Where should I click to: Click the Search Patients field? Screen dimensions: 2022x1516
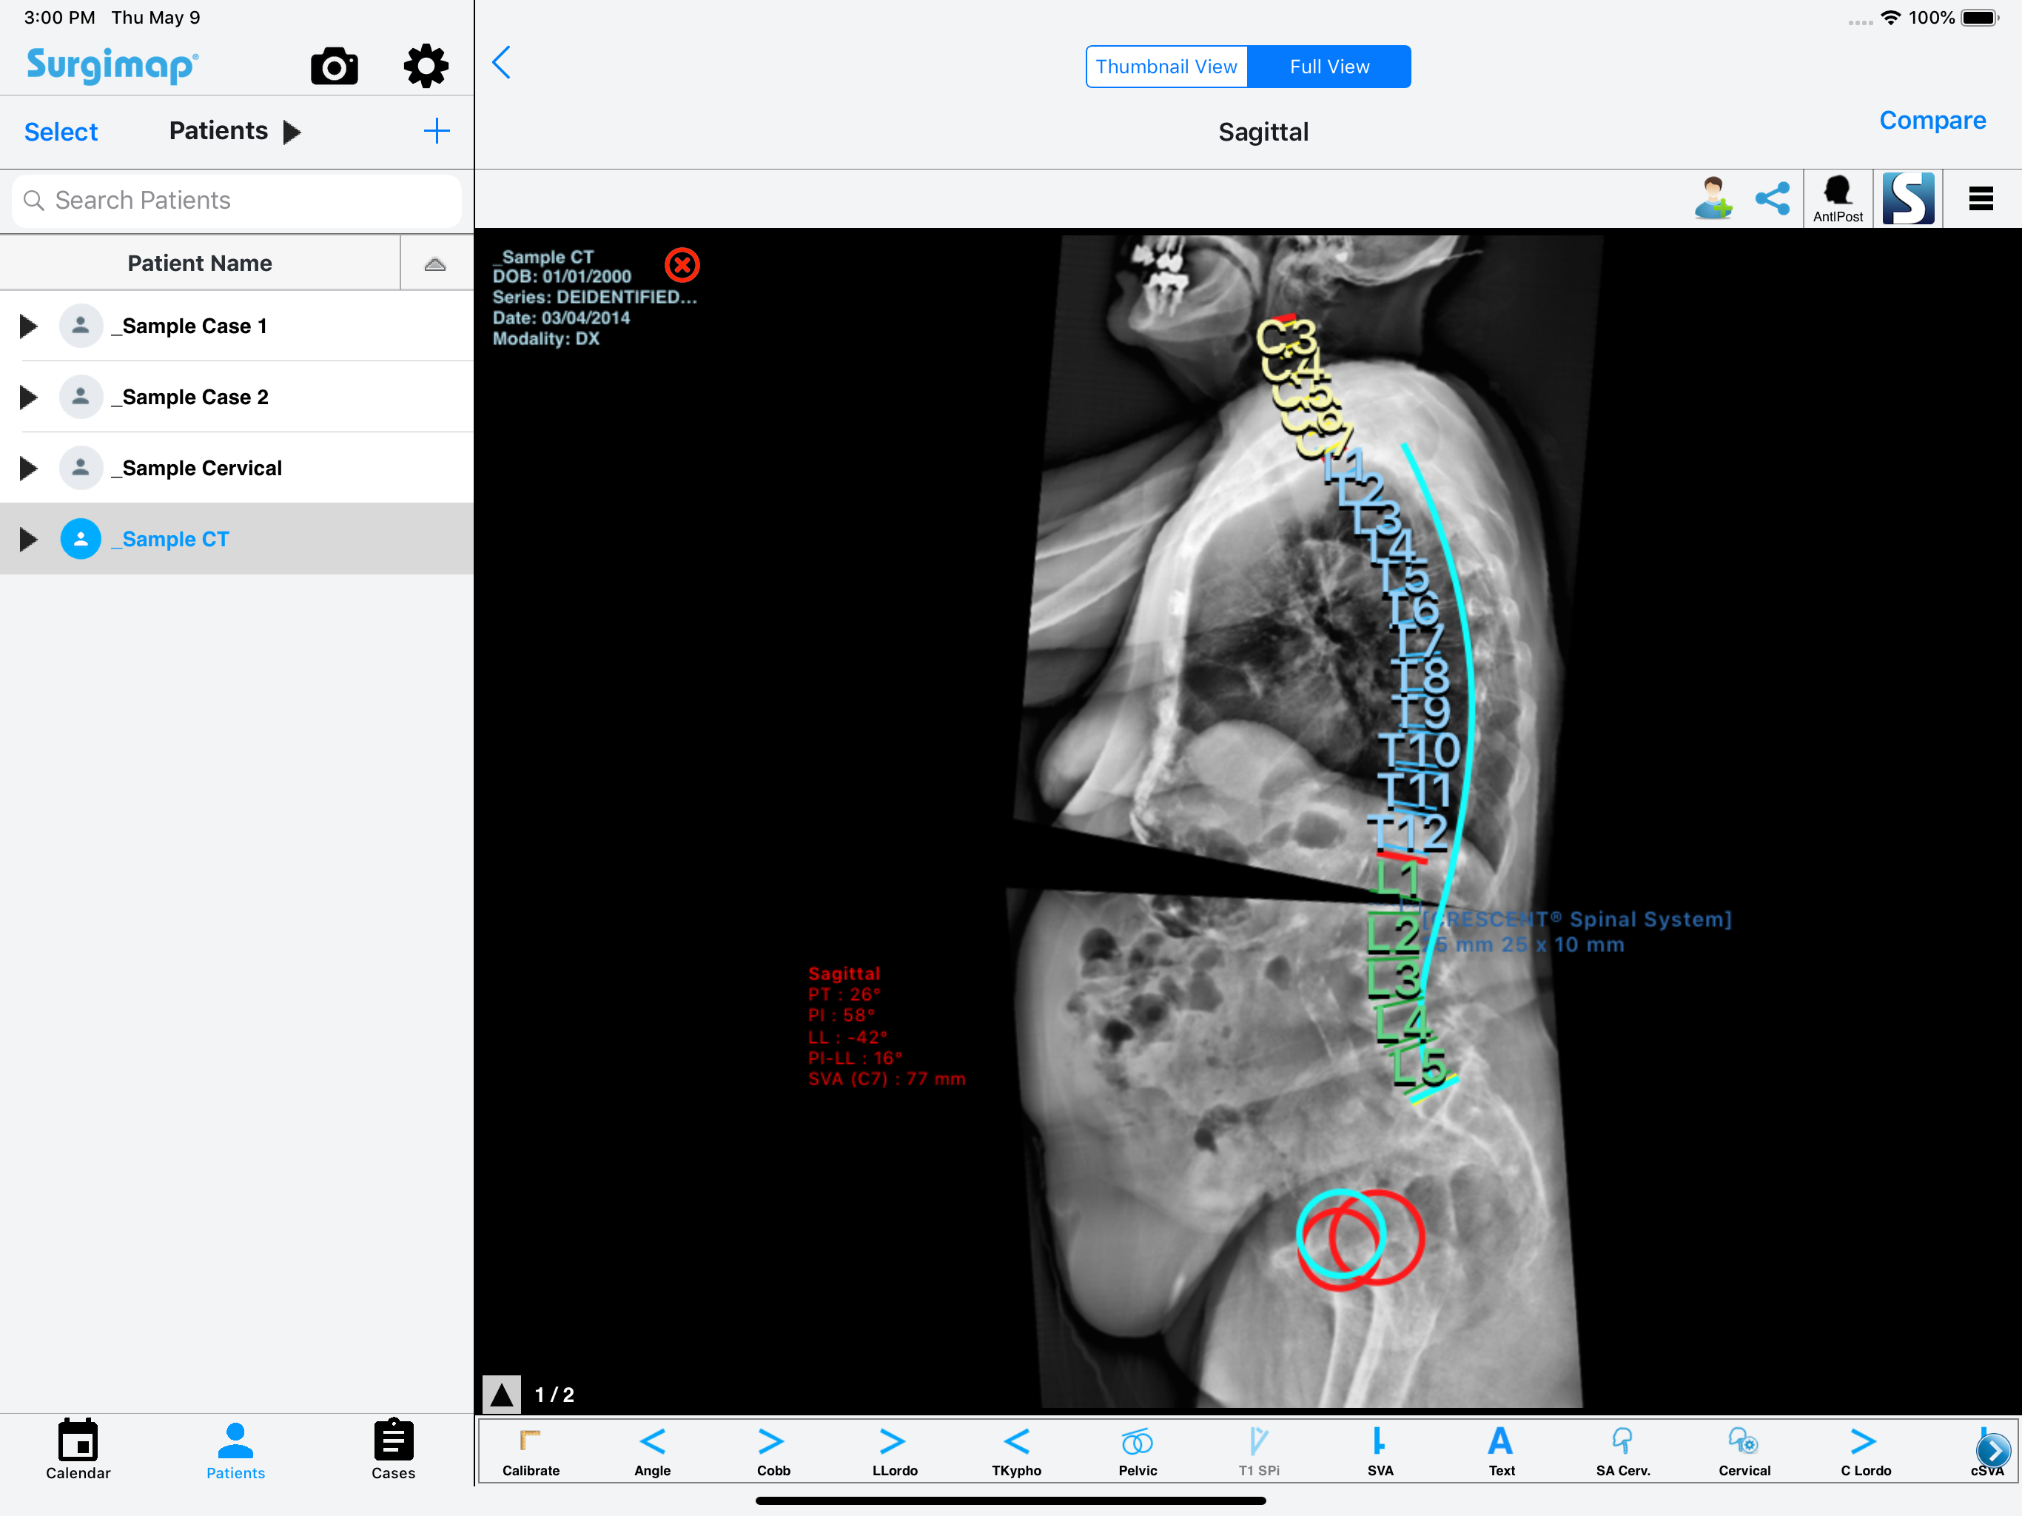click(237, 201)
